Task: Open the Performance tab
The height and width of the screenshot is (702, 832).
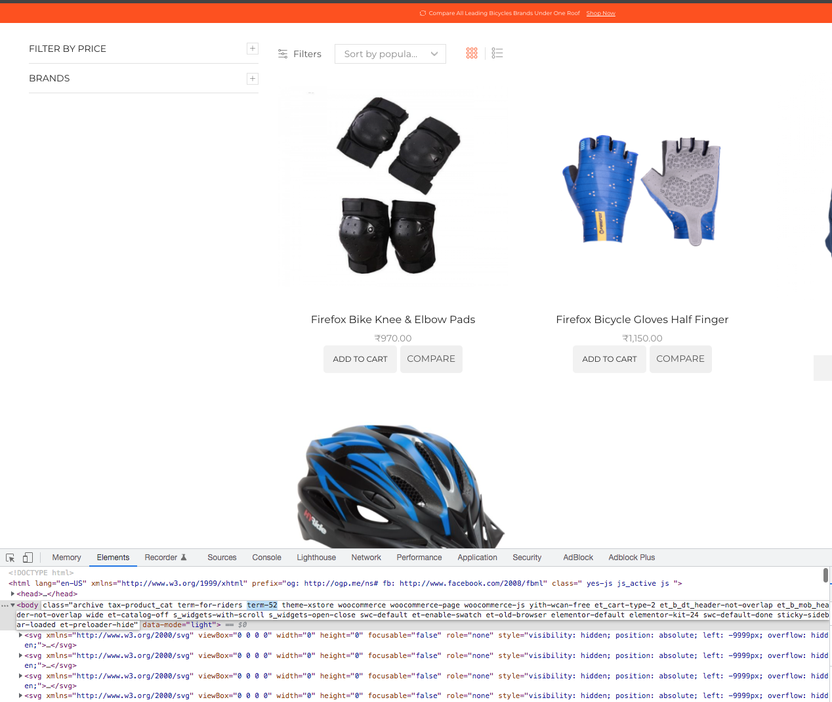Action: click(x=419, y=558)
